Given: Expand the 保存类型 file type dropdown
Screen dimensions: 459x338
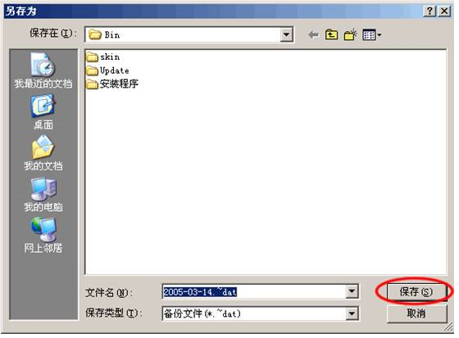Looking at the screenshot, I should [352, 313].
